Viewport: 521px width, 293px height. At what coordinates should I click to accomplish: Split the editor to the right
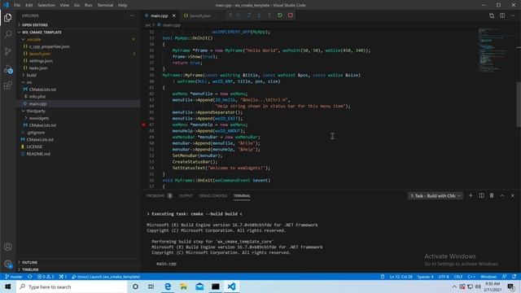(x=502, y=15)
